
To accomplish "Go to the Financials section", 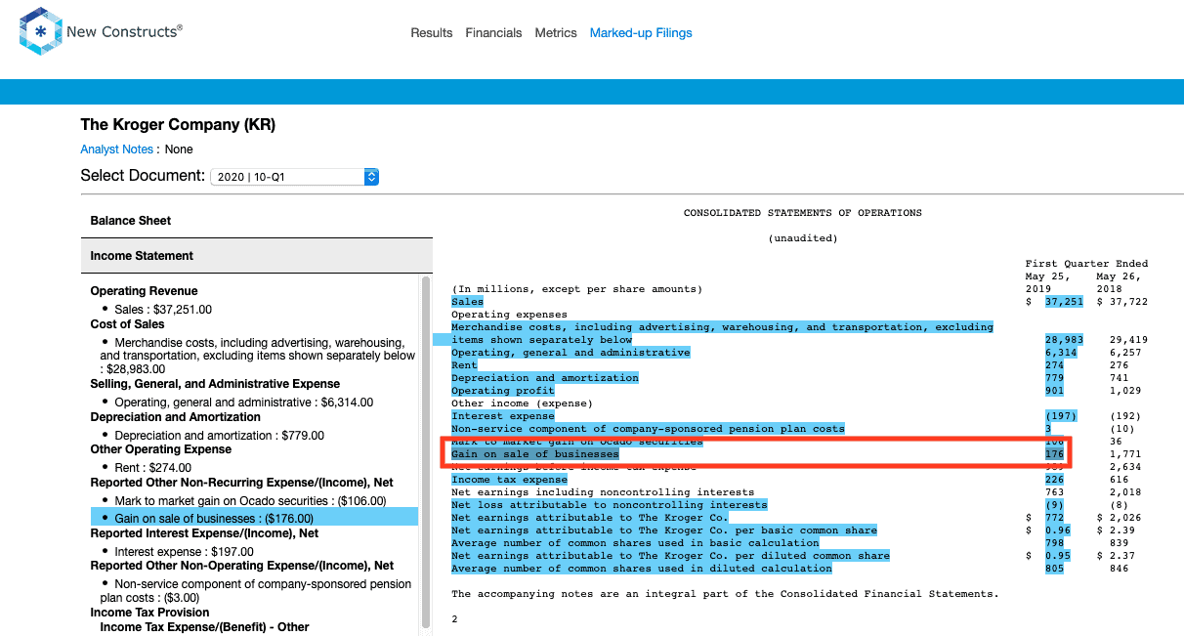I will coord(493,33).
